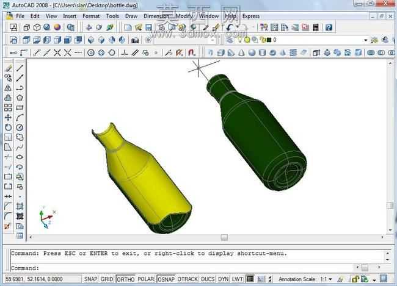Viewport: 397px width, 286px height.
Task: Open the Express menu
Action: (x=251, y=16)
